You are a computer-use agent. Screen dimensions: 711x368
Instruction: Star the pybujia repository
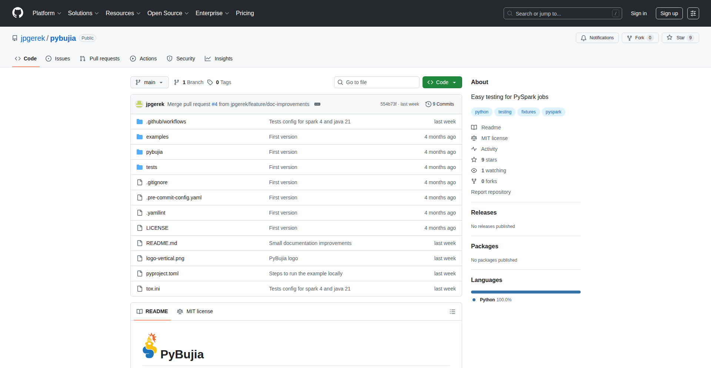(680, 38)
